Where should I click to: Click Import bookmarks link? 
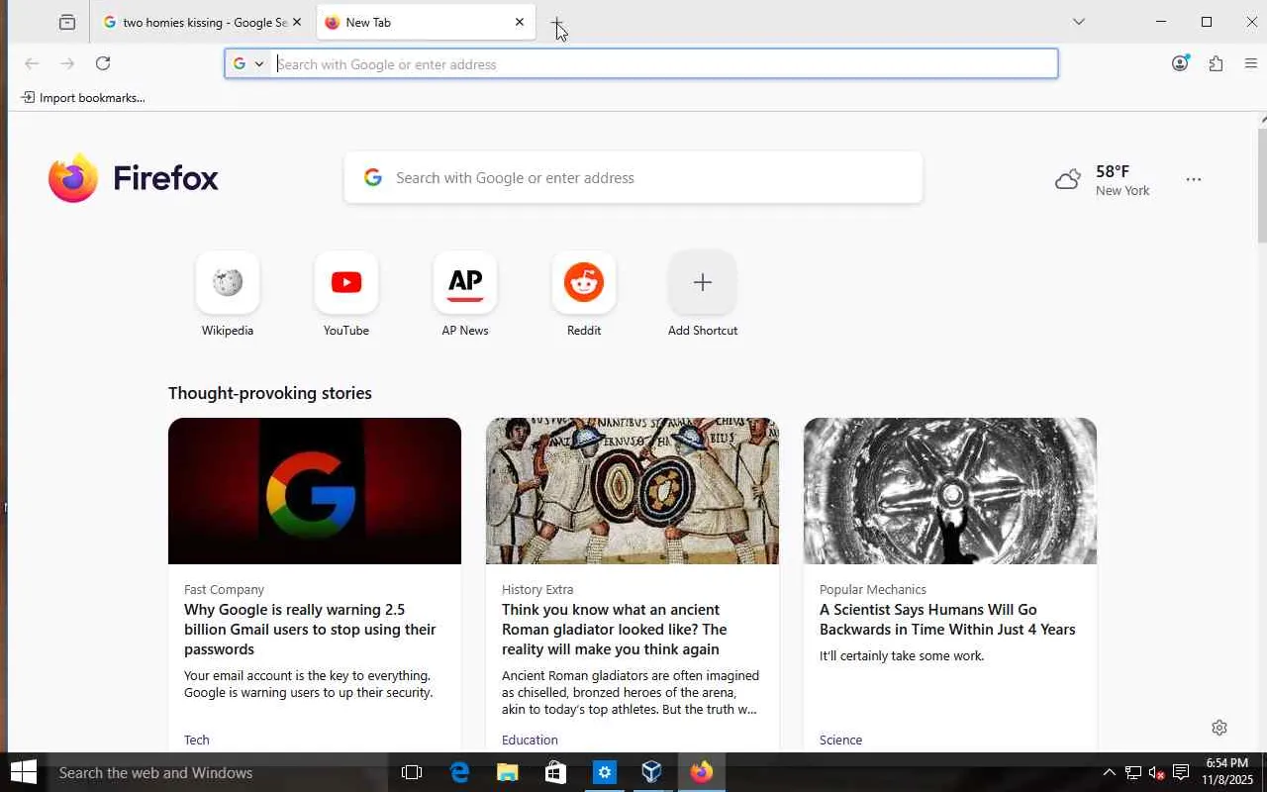click(83, 97)
